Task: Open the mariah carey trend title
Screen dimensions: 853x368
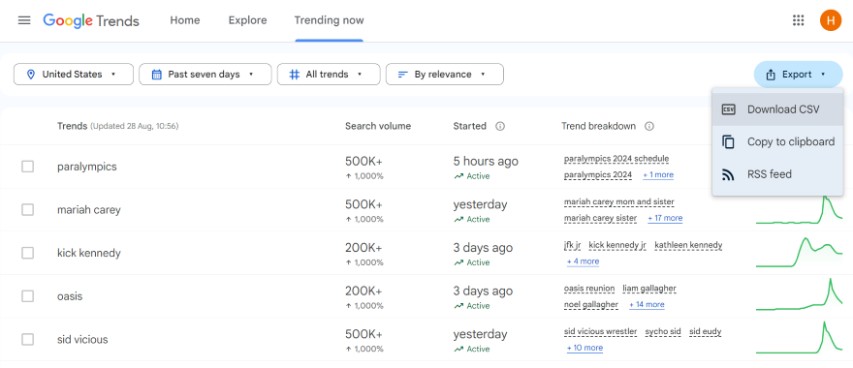Action: pyautogui.click(x=88, y=210)
